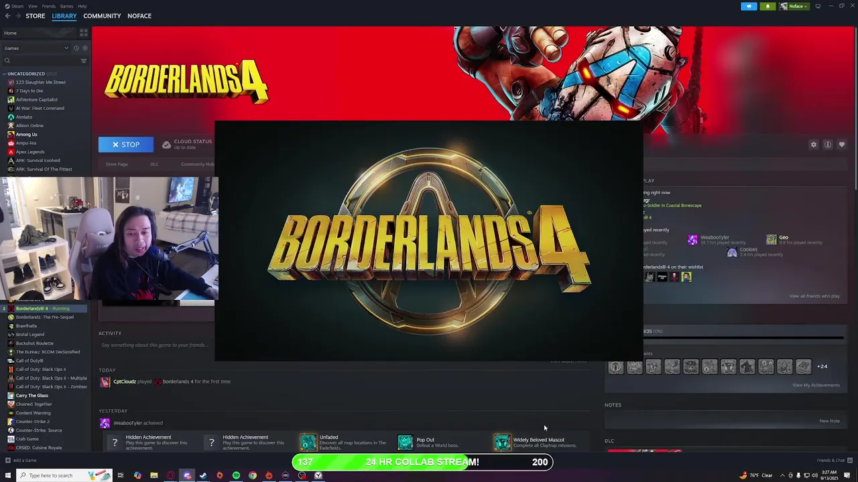Select Among Us in library
This screenshot has width=858, height=482.
click(x=27, y=135)
